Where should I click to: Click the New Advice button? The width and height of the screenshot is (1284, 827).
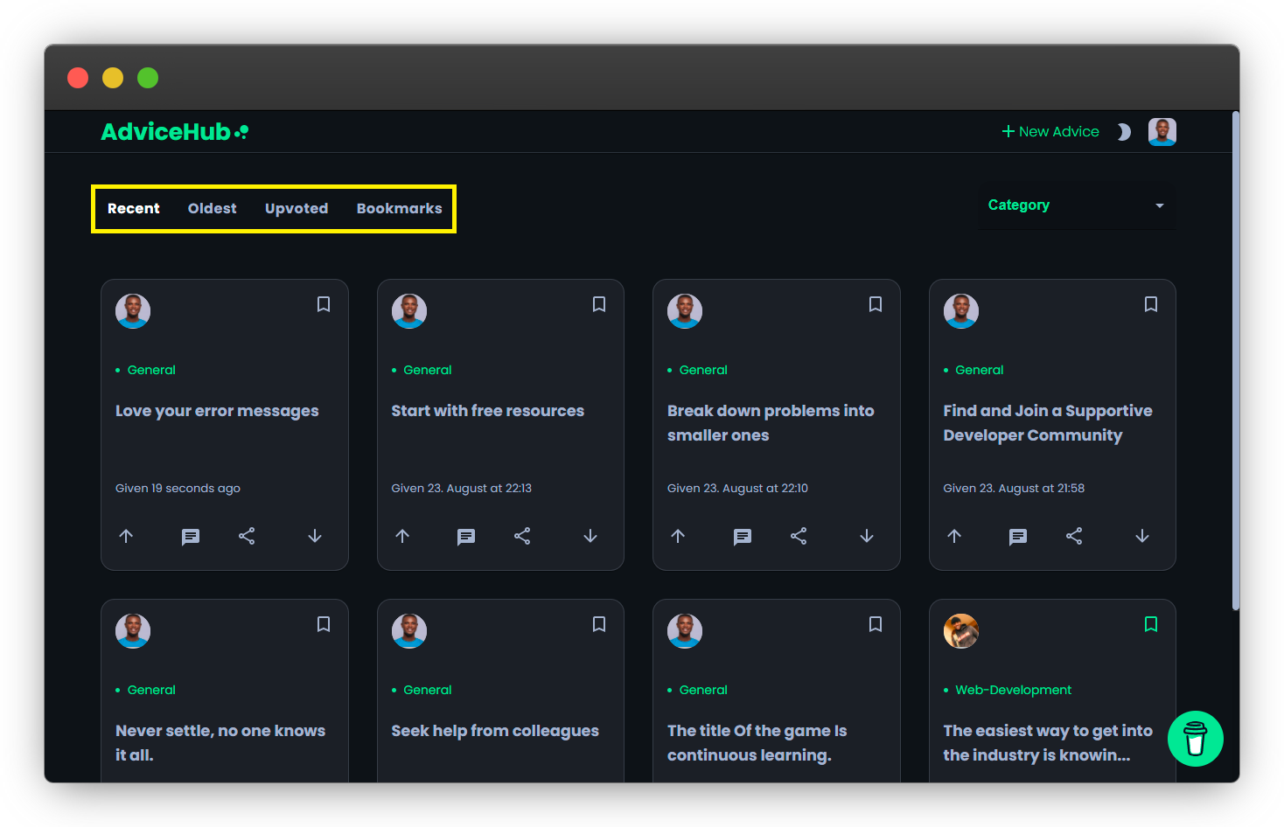tap(1050, 132)
